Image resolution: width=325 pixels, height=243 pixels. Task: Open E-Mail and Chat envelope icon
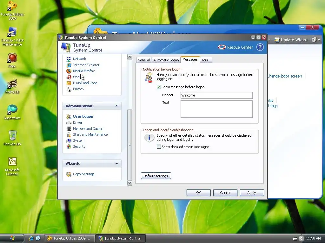[69, 83]
